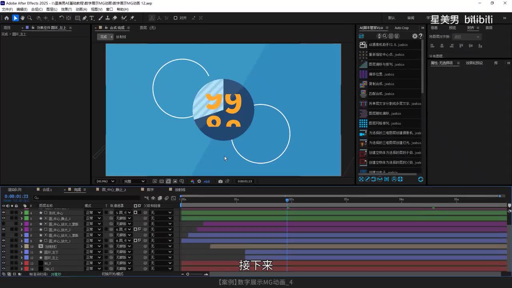Viewport: 512px width, 288px height.
Task: Click the timeline shy layers icon
Action: pyautogui.click(x=153, y=198)
